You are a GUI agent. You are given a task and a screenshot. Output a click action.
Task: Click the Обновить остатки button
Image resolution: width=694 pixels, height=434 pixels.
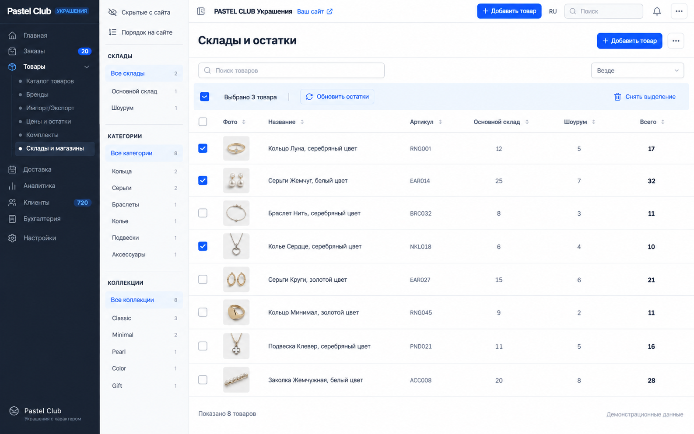pyautogui.click(x=337, y=97)
